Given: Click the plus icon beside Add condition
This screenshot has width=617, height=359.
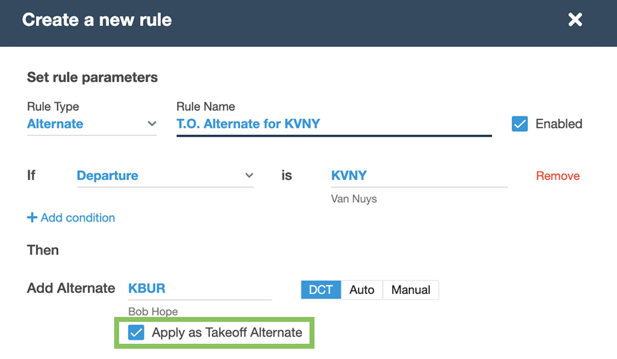Looking at the screenshot, I should click(32, 218).
